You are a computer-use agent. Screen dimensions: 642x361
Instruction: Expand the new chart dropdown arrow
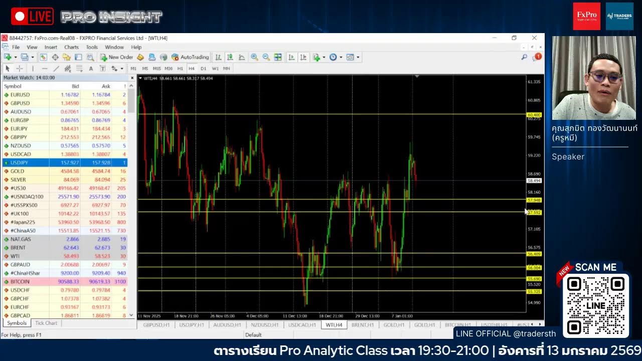pos(16,57)
